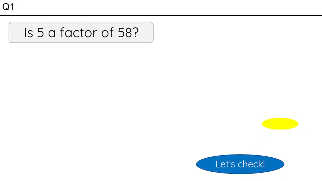
Task: Click the Let's check! button
Action: tap(240, 164)
